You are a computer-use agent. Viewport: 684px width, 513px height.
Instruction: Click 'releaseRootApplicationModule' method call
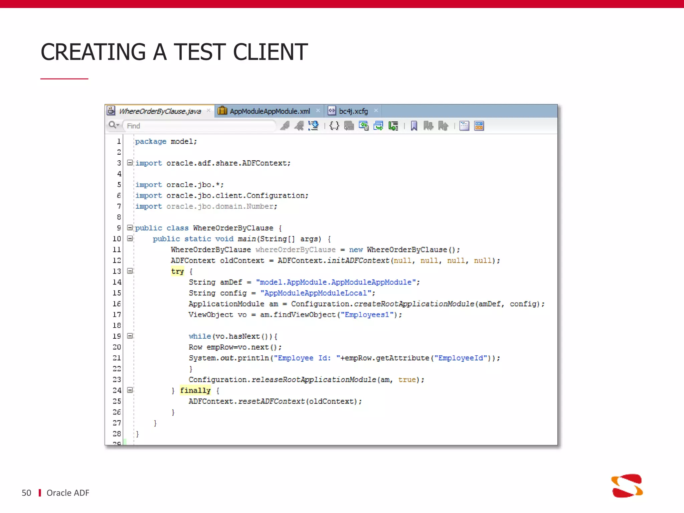(314, 380)
